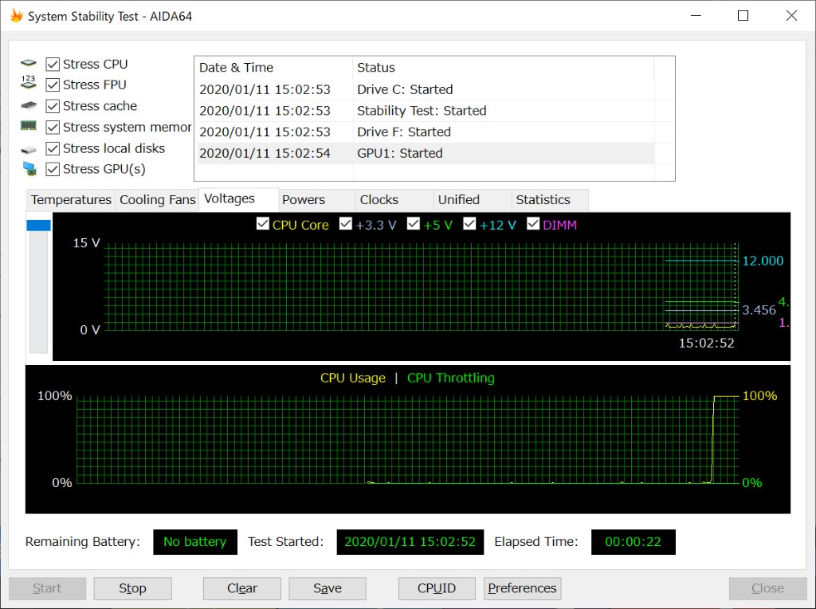Click the No battery status field
The height and width of the screenshot is (609, 816).
(x=195, y=542)
